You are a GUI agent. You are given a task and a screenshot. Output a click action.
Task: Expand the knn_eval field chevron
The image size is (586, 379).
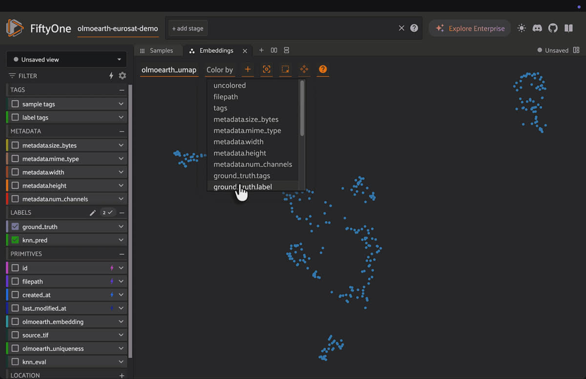coord(121,362)
